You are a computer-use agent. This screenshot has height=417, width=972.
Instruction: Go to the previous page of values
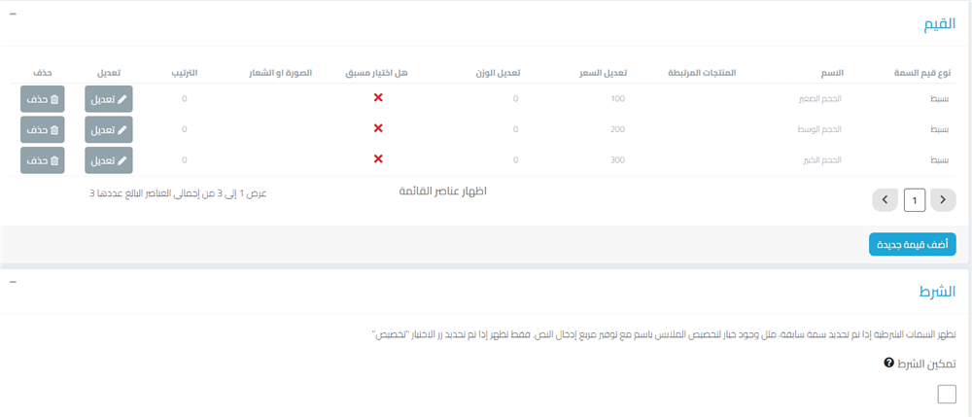click(943, 200)
